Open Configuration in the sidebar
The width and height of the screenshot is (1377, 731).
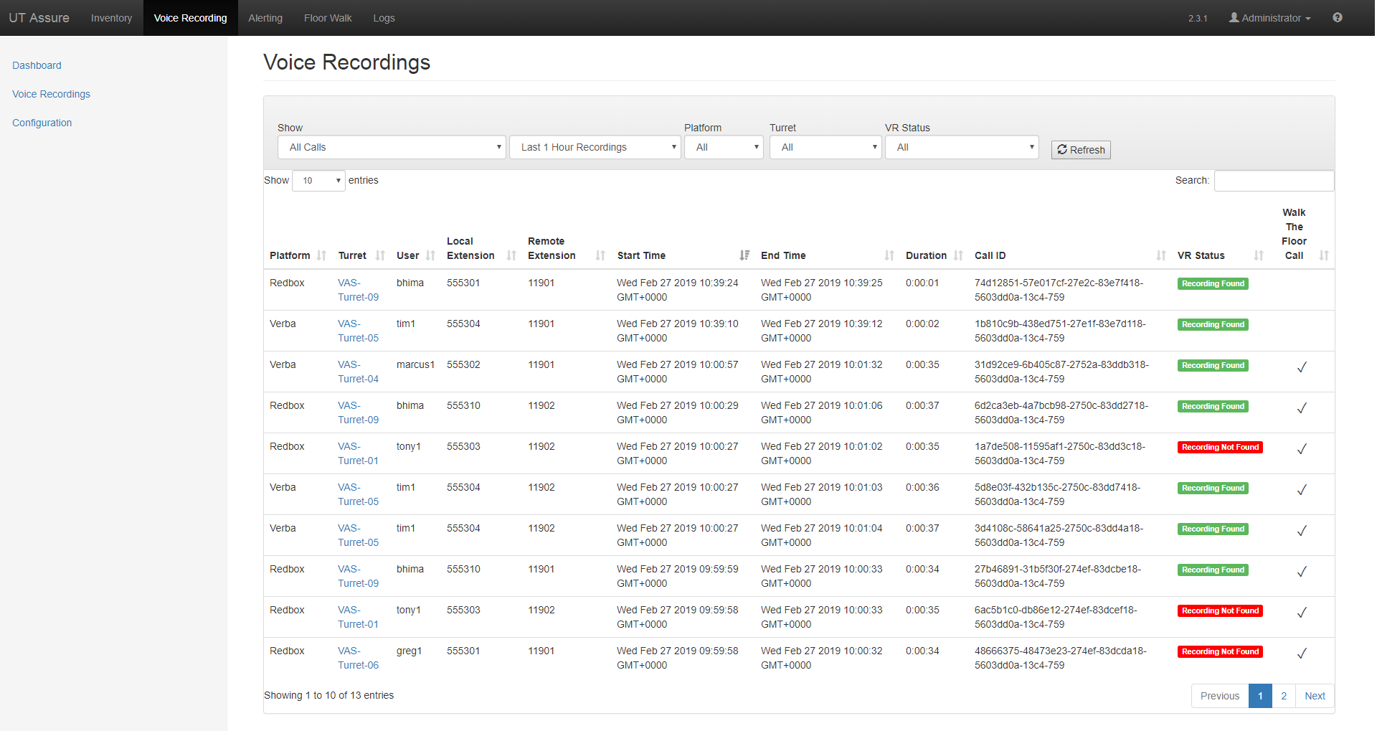point(42,123)
